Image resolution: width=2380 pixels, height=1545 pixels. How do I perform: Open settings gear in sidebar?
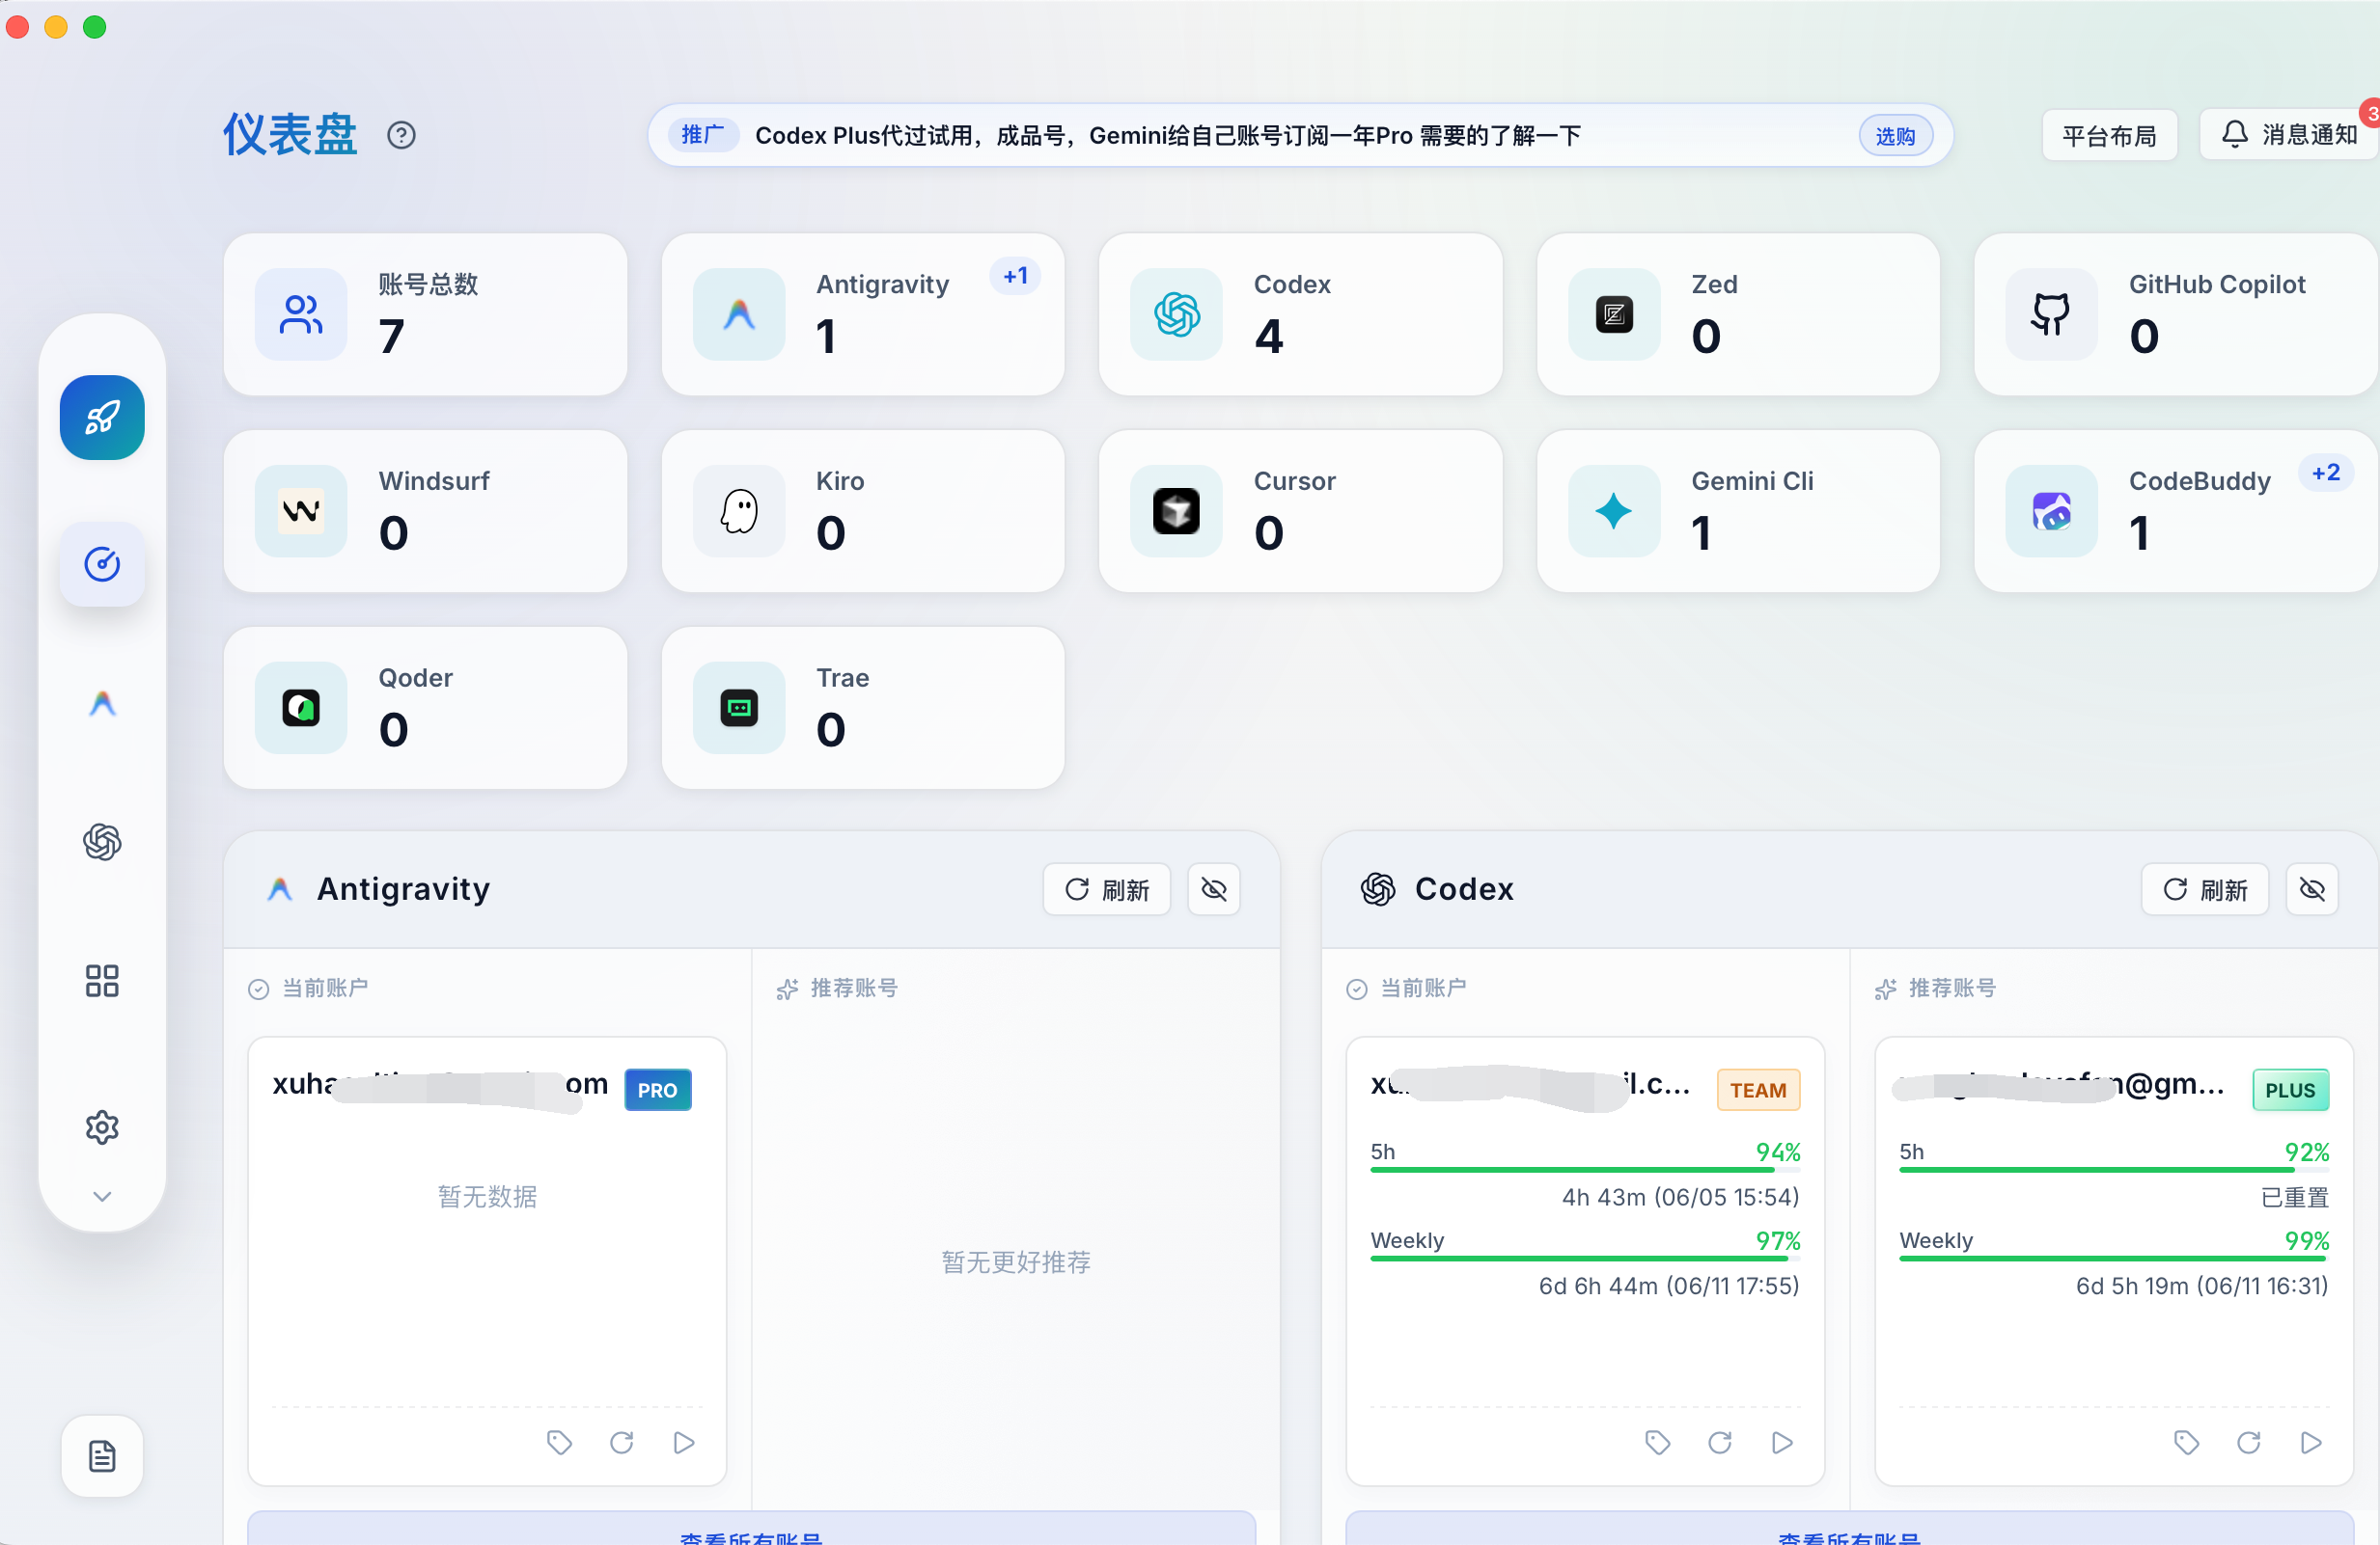pos(102,1127)
